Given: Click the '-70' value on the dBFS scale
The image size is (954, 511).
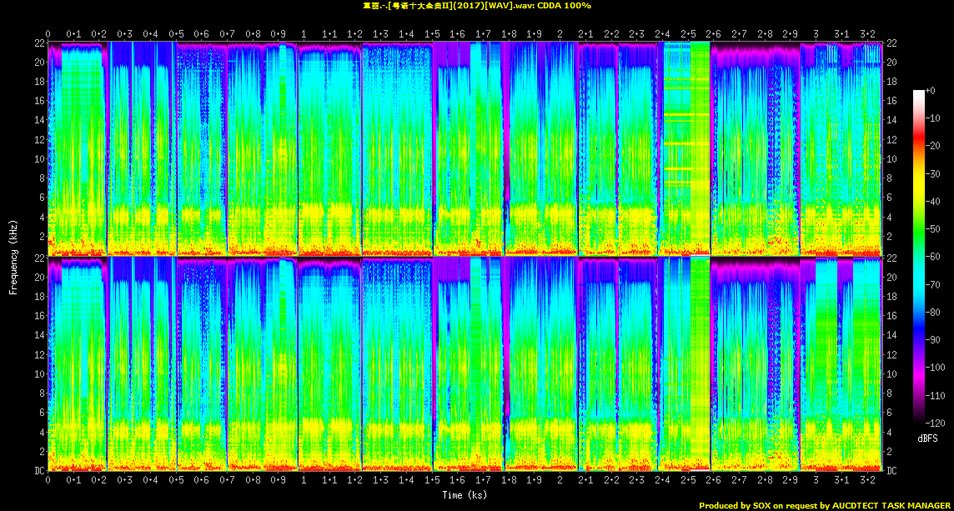Looking at the screenshot, I should tap(932, 284).
